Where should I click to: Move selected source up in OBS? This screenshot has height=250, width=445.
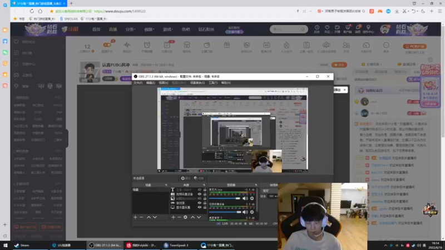coord(192,217)
